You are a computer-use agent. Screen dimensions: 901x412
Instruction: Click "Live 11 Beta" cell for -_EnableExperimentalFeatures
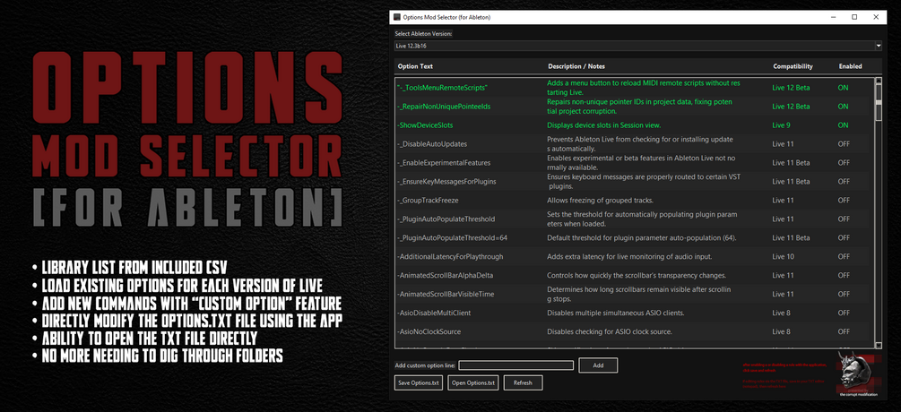coord(792,163)
